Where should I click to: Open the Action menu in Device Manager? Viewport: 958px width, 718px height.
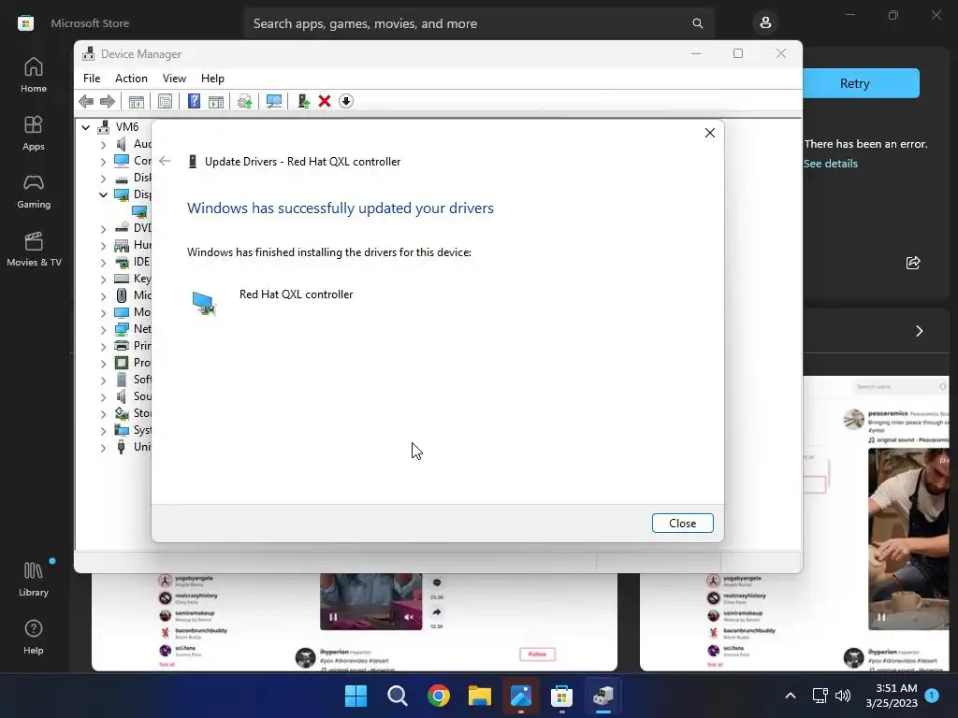[x=131, y=79]
